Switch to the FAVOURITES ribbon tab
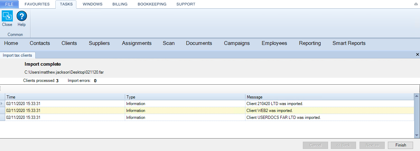The width and height of the screenshot is (420, 151). coord(37,4)
